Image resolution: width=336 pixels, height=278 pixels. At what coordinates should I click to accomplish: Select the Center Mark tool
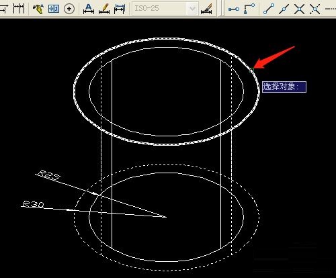(69, 9)
